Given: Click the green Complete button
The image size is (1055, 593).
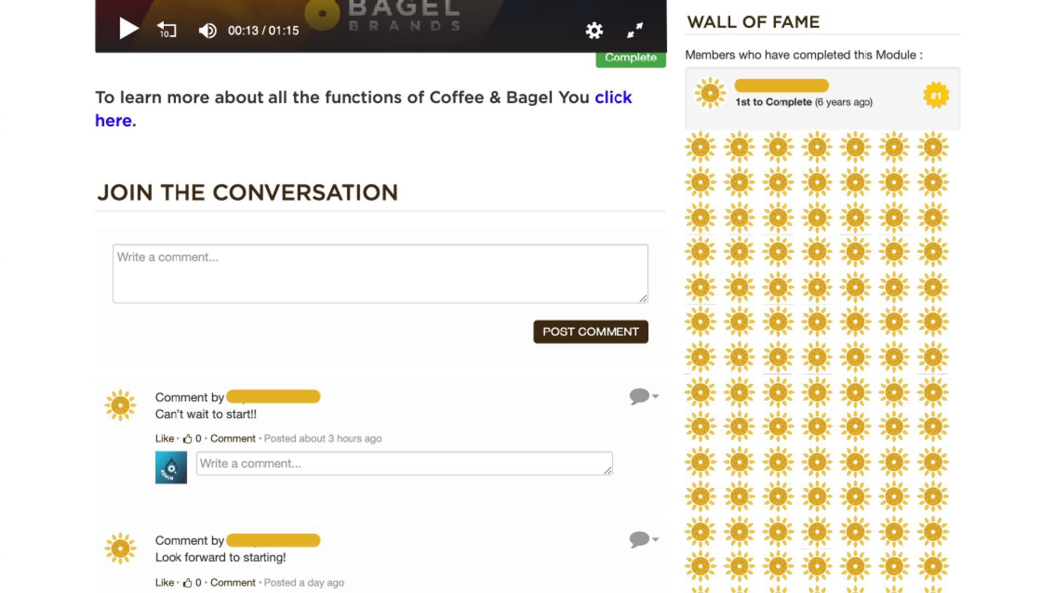Looking at the screenshot, I should coord(630,58).
